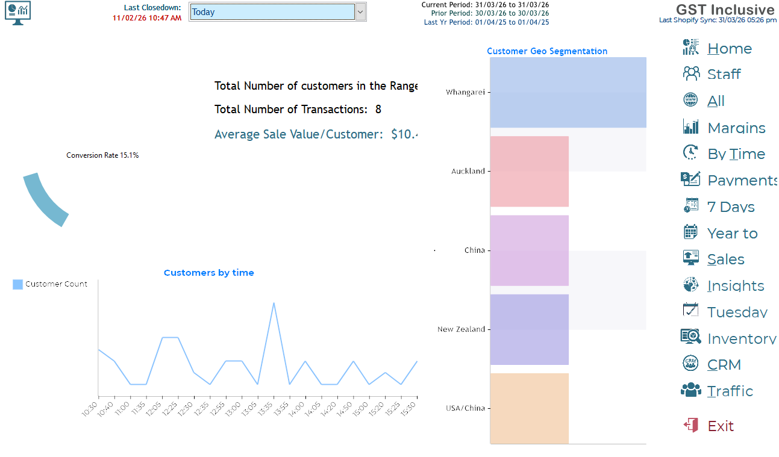Screen dimensions: 779x457
Task: Click the red Exit door icon
Action: pyautogui.click(x=691, y=425)
